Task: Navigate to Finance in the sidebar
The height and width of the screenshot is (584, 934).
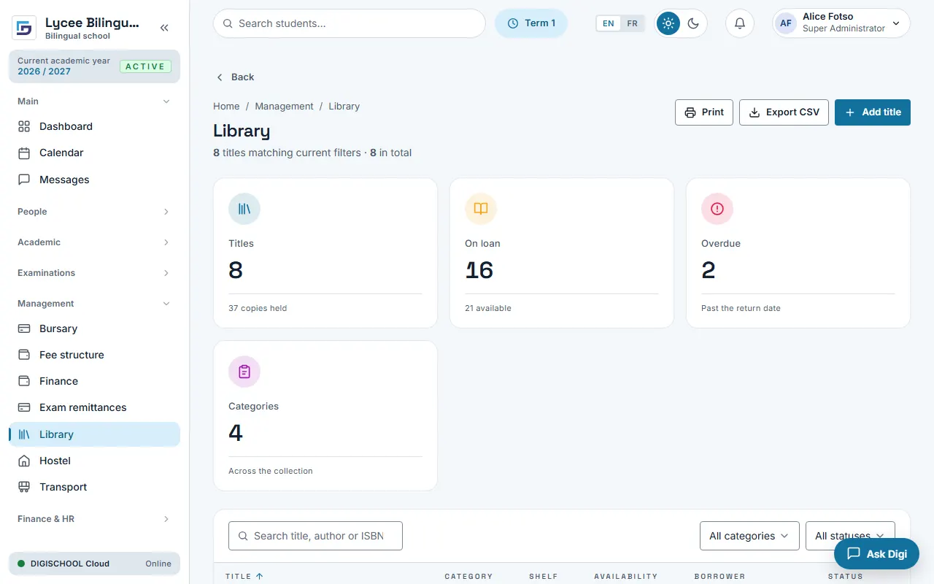Action: (94, 381)
